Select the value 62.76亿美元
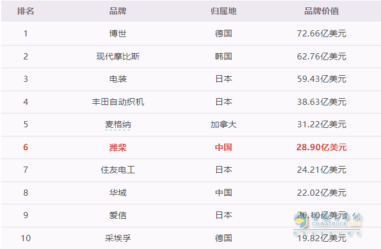381x249 pixels. point(321,57)
